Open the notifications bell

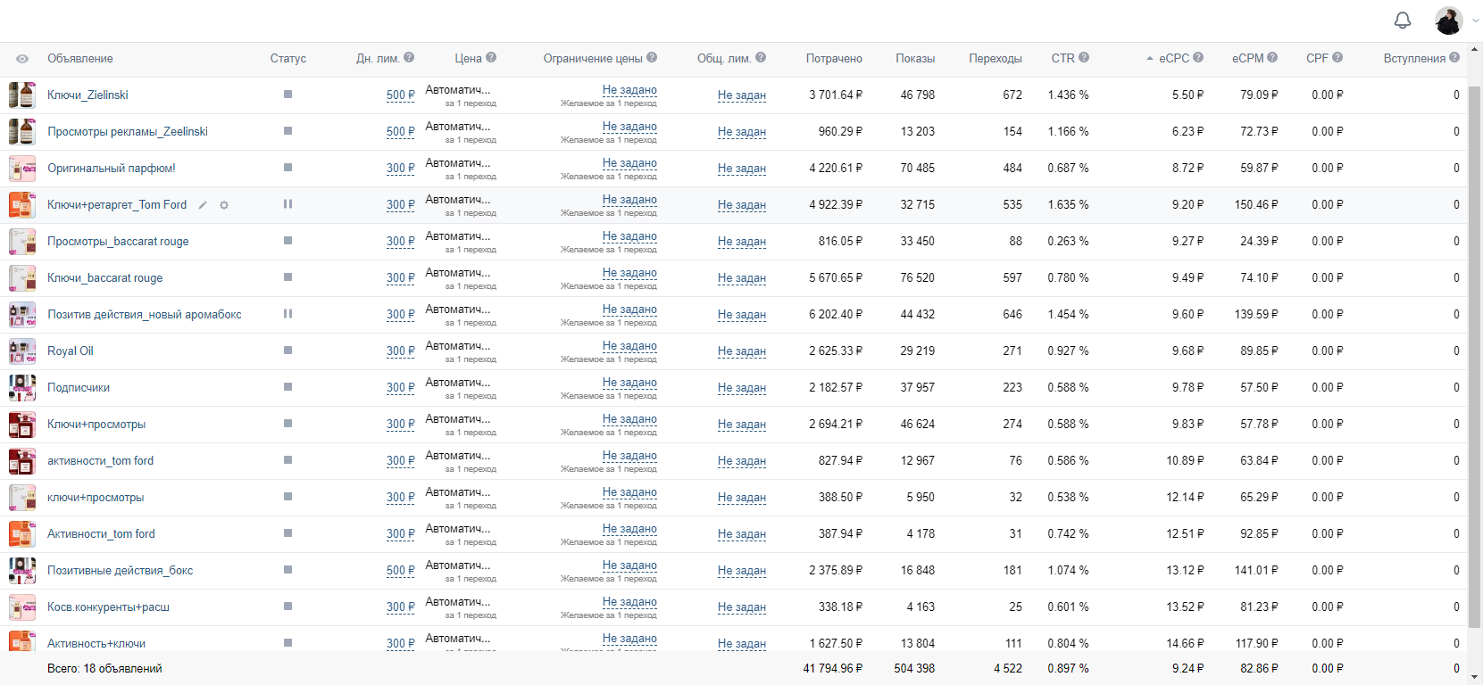(1403, 20)
